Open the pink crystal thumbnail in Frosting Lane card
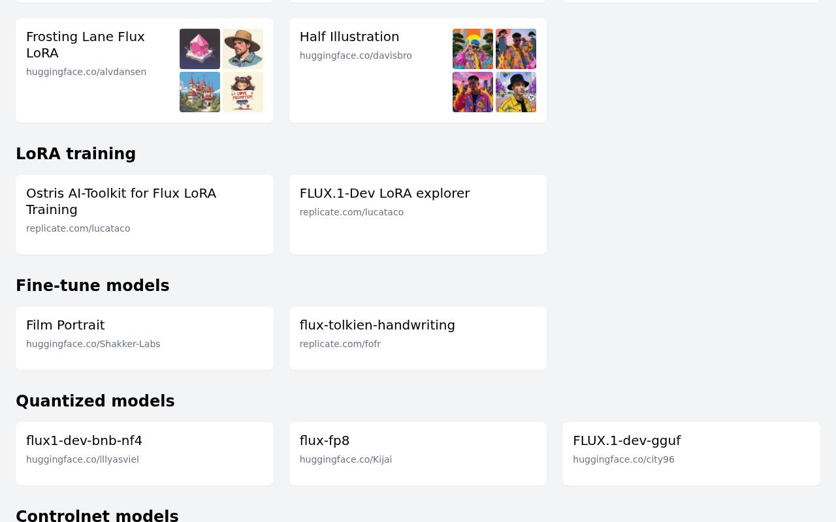 coord(200,49)
